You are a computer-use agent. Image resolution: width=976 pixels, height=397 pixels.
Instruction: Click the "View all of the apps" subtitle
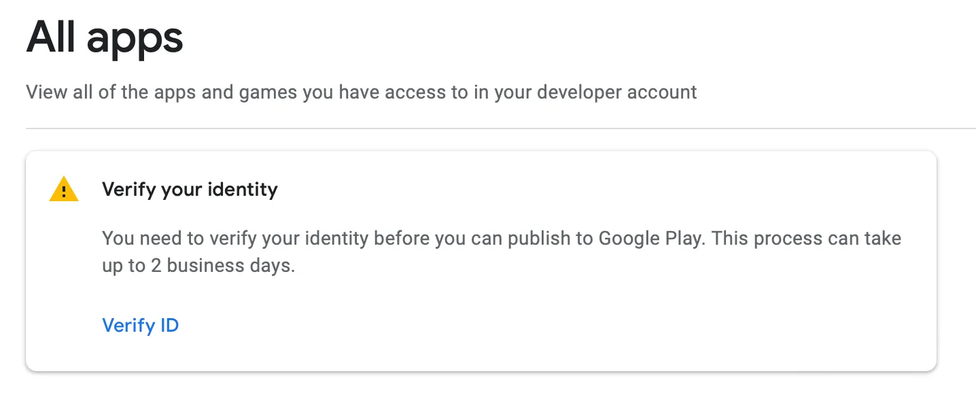[x=361, y=92]
